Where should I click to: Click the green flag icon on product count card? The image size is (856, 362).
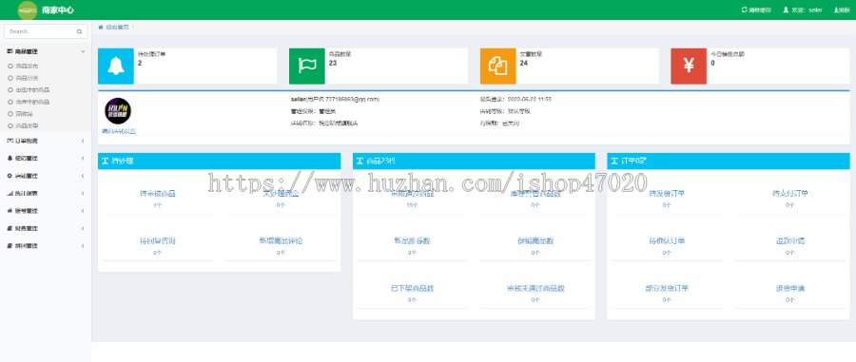click(307, 66)
